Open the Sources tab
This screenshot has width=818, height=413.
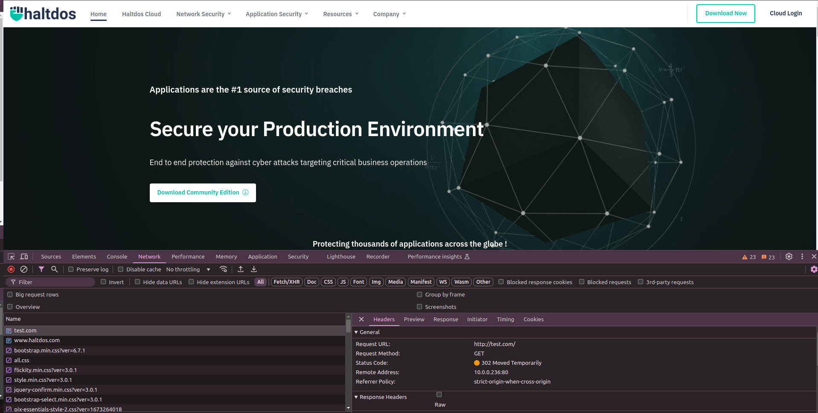pyautogui.click(x=51, y=256)
